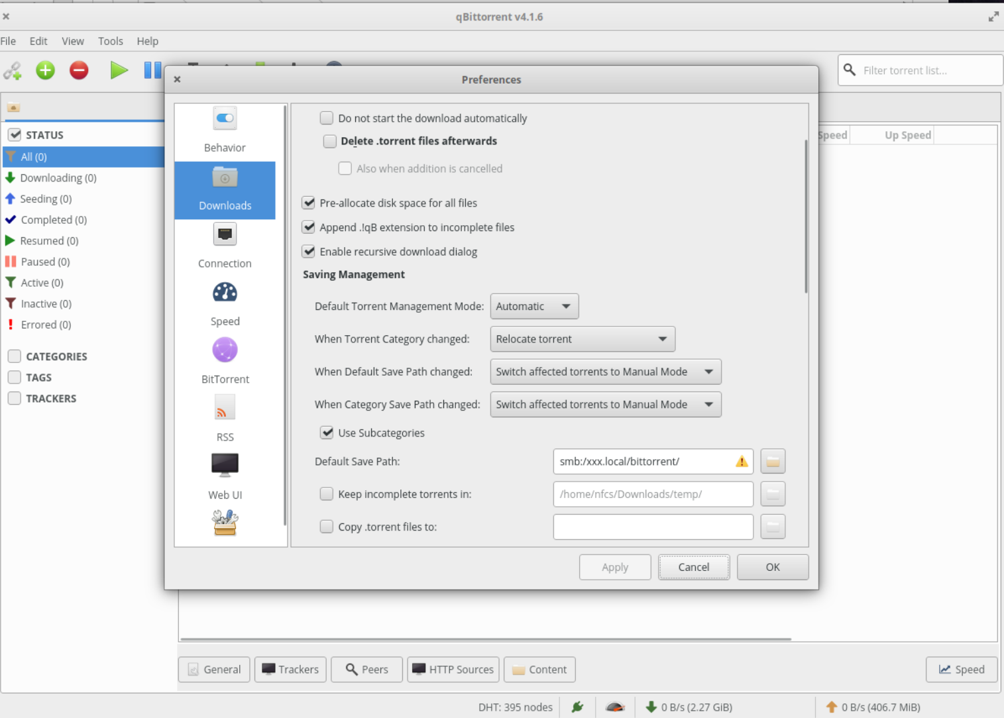This screenshot has width=1004, height=718.
Task: Uncheck Use Subcategories
Action: pyautogui.click(x=327, y=433)
